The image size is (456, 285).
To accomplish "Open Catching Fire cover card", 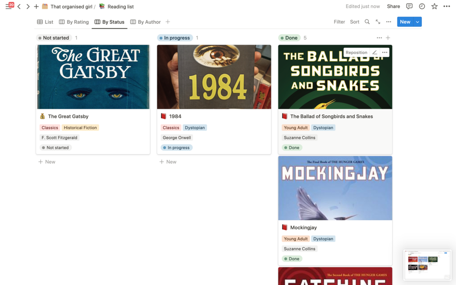I will pyautogui.click(x=335, y=276).
